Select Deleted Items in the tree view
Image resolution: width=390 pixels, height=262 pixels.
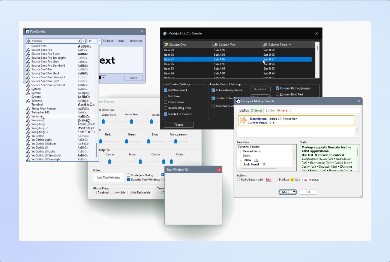252,151
